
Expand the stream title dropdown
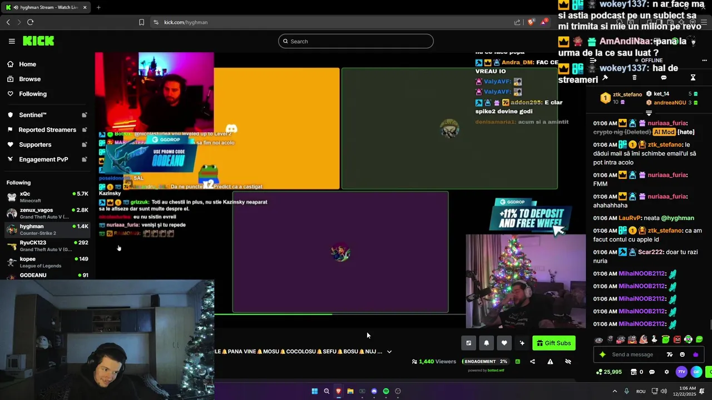tap(389, 352)
